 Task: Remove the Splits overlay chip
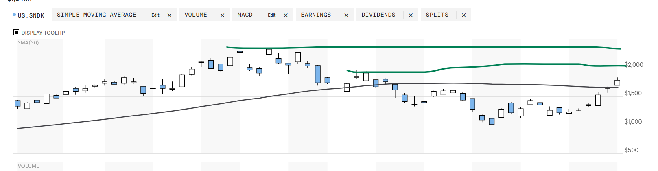[463, 15]
